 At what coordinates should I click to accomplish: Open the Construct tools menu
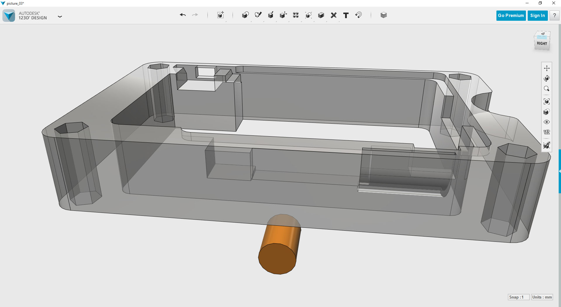click(271, 15)
